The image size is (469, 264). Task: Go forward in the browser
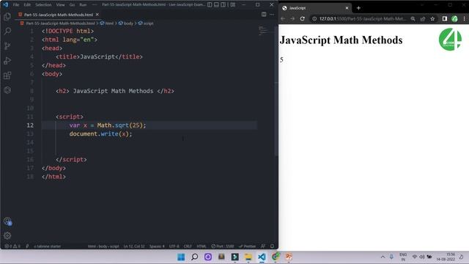[292, 18]
